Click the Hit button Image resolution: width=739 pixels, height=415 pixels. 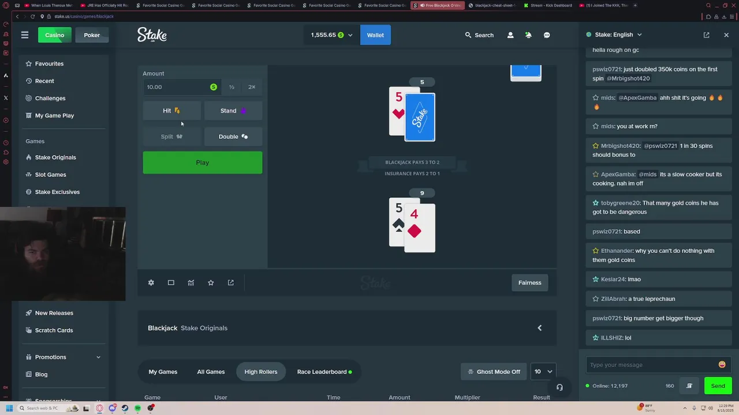171,111
